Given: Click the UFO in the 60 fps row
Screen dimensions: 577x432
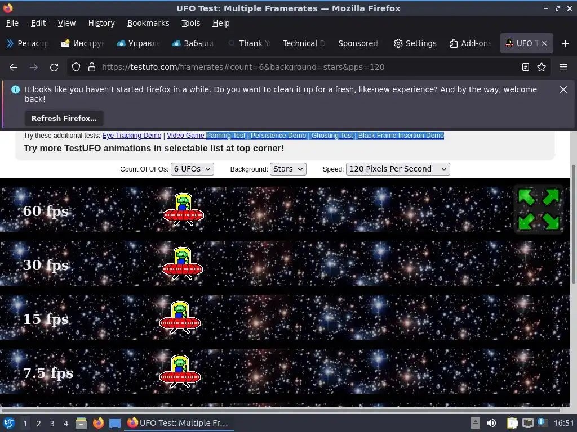Looking at the screenshot, I should [x=183, y=209].
